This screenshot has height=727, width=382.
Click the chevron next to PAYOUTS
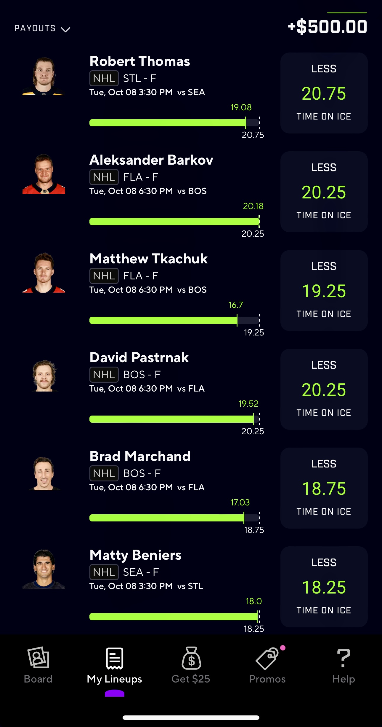click(x=65, y=29)
